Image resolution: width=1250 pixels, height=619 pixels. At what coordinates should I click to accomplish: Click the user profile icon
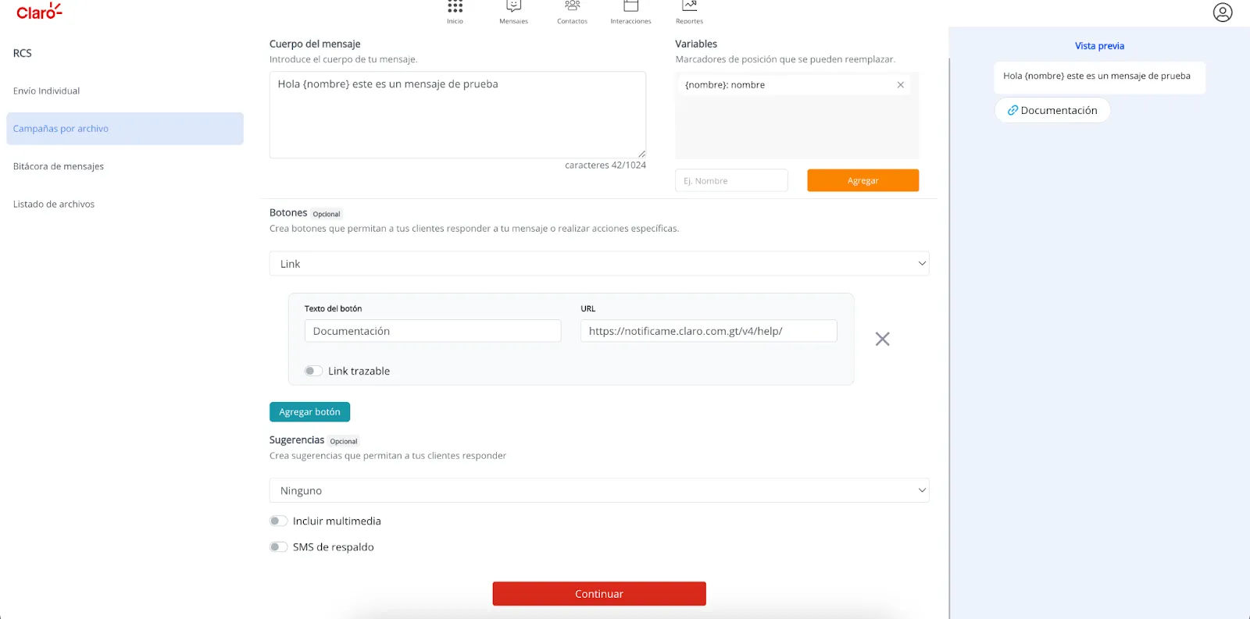tap(1222, 12)
